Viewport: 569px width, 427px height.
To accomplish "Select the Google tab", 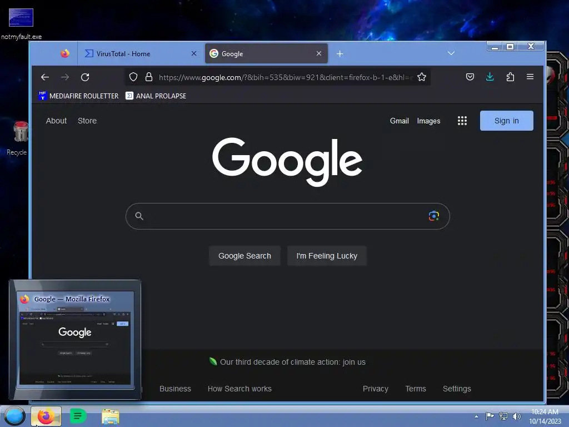I will [266, 54].
